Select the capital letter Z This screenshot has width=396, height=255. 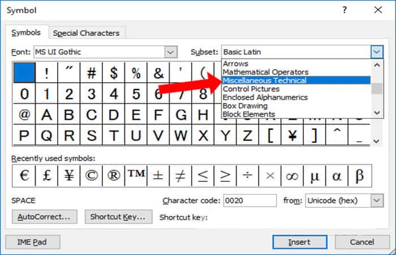(x=248, y=135)
